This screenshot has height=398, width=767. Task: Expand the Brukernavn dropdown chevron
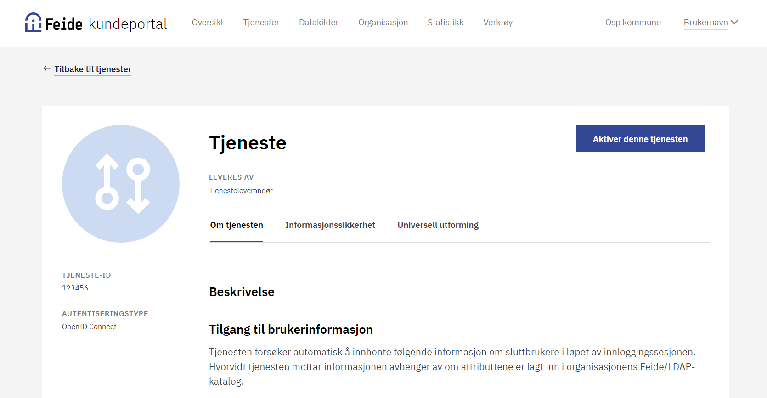tap(734, 22)
